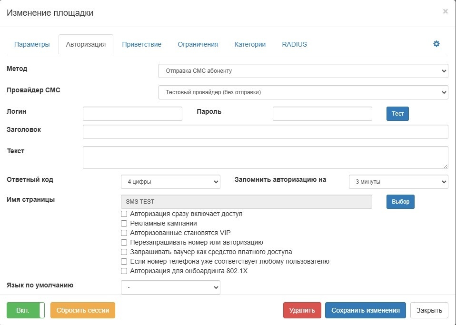Open the Язык по умолчанию dropdown
This screenshot has height=325, width=456.
coord(170,287)
